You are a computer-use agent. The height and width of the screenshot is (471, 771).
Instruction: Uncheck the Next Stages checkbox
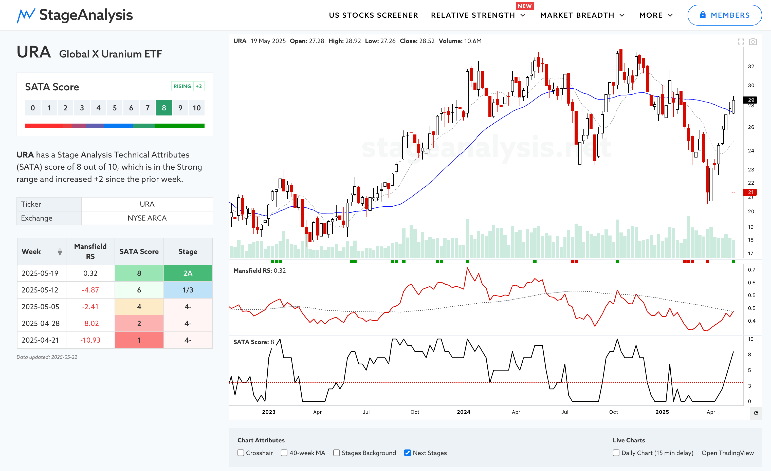coord(407,453)
